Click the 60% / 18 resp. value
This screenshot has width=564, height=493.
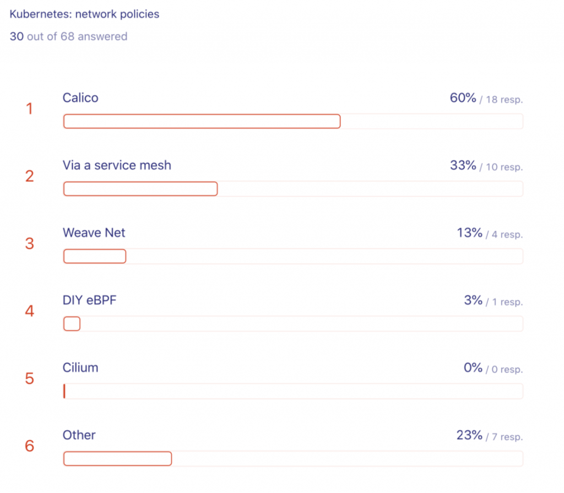pyautogui.click(x=486, y=99)
